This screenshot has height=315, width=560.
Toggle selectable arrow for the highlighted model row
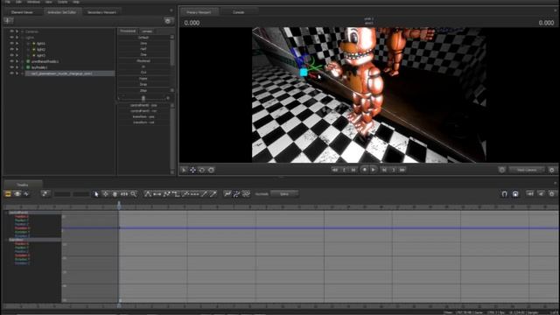[x=17, y=73]
